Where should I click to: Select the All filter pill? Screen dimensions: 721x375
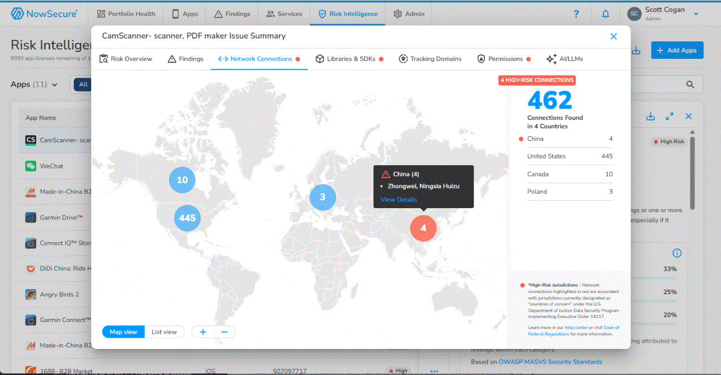click(x=83, y=84)
